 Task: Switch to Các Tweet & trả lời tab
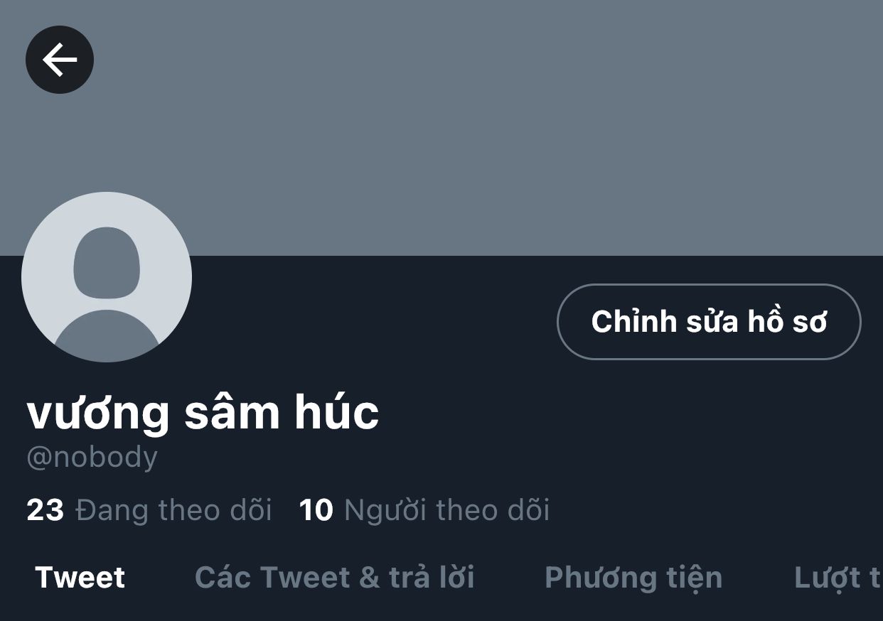pos(335,578)
